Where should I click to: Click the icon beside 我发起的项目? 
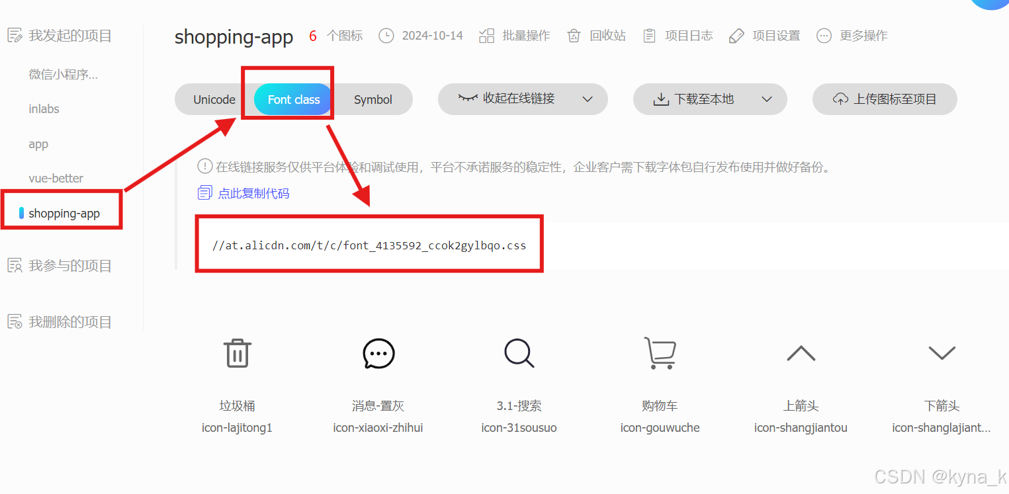coord(15,36)
